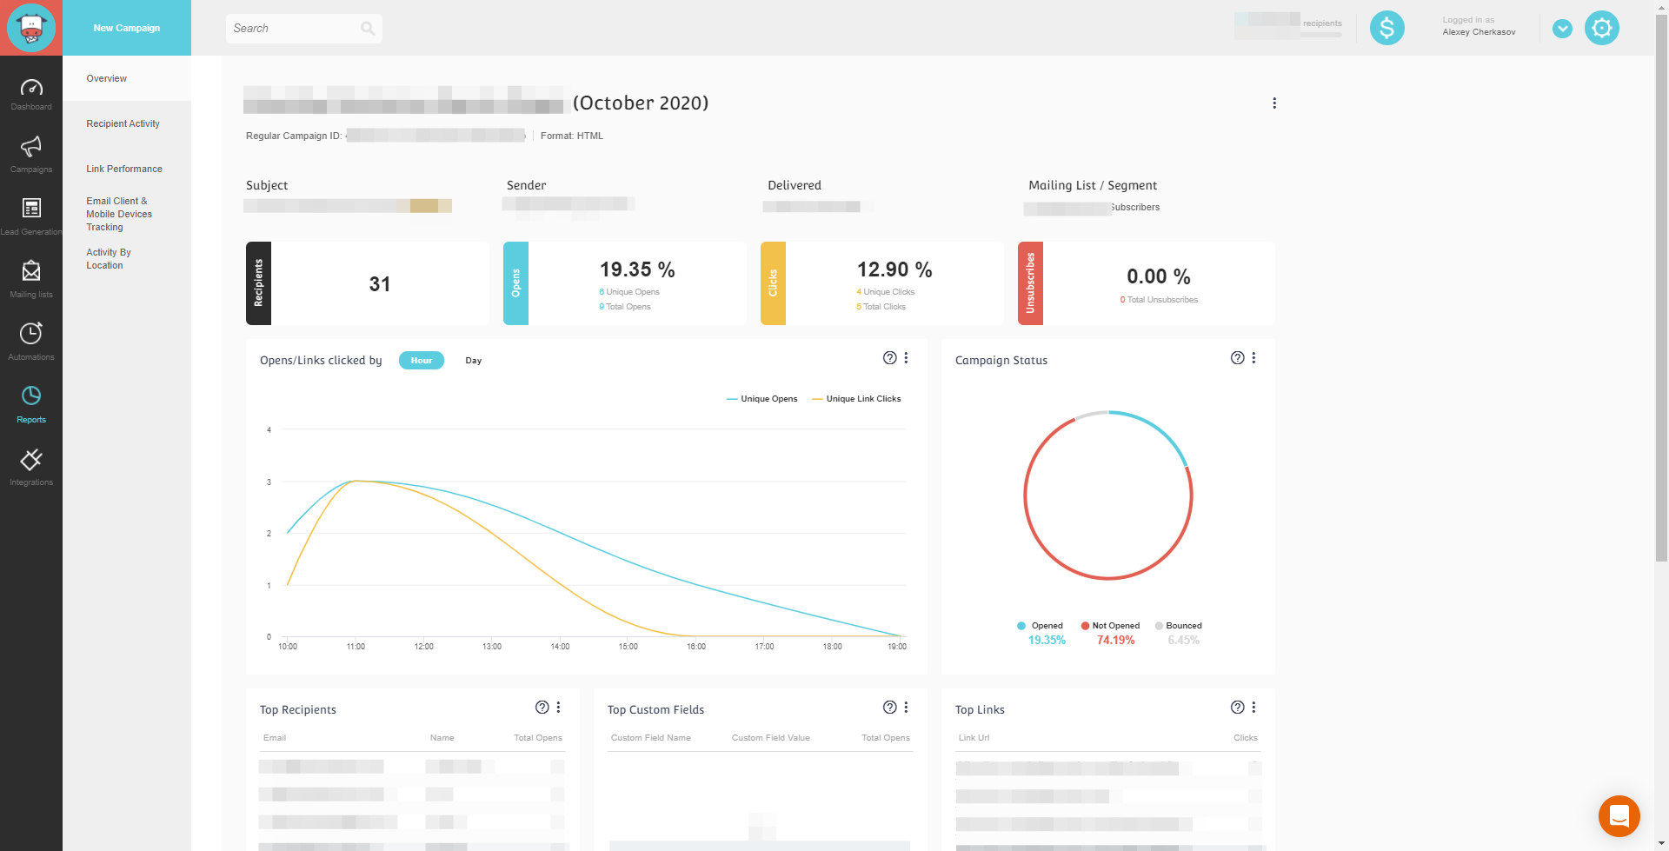The image size is (1669, 851).
Task: Select Activity By Location menu item
Action: pos(109,259)
